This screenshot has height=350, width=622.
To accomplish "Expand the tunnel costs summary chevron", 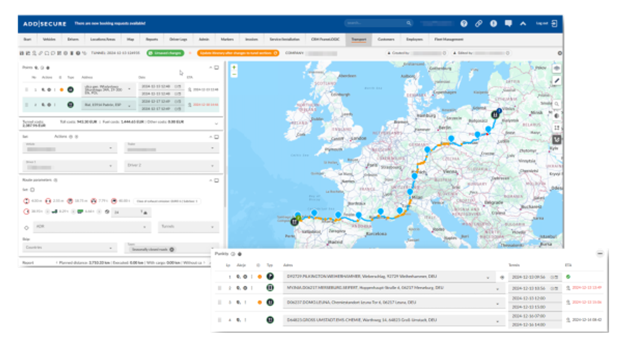I will 217,124.
